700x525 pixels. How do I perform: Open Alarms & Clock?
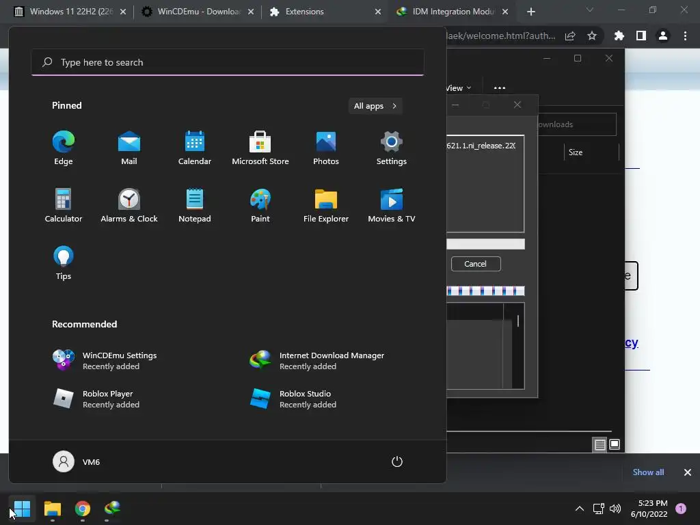(x=129, y=205)
